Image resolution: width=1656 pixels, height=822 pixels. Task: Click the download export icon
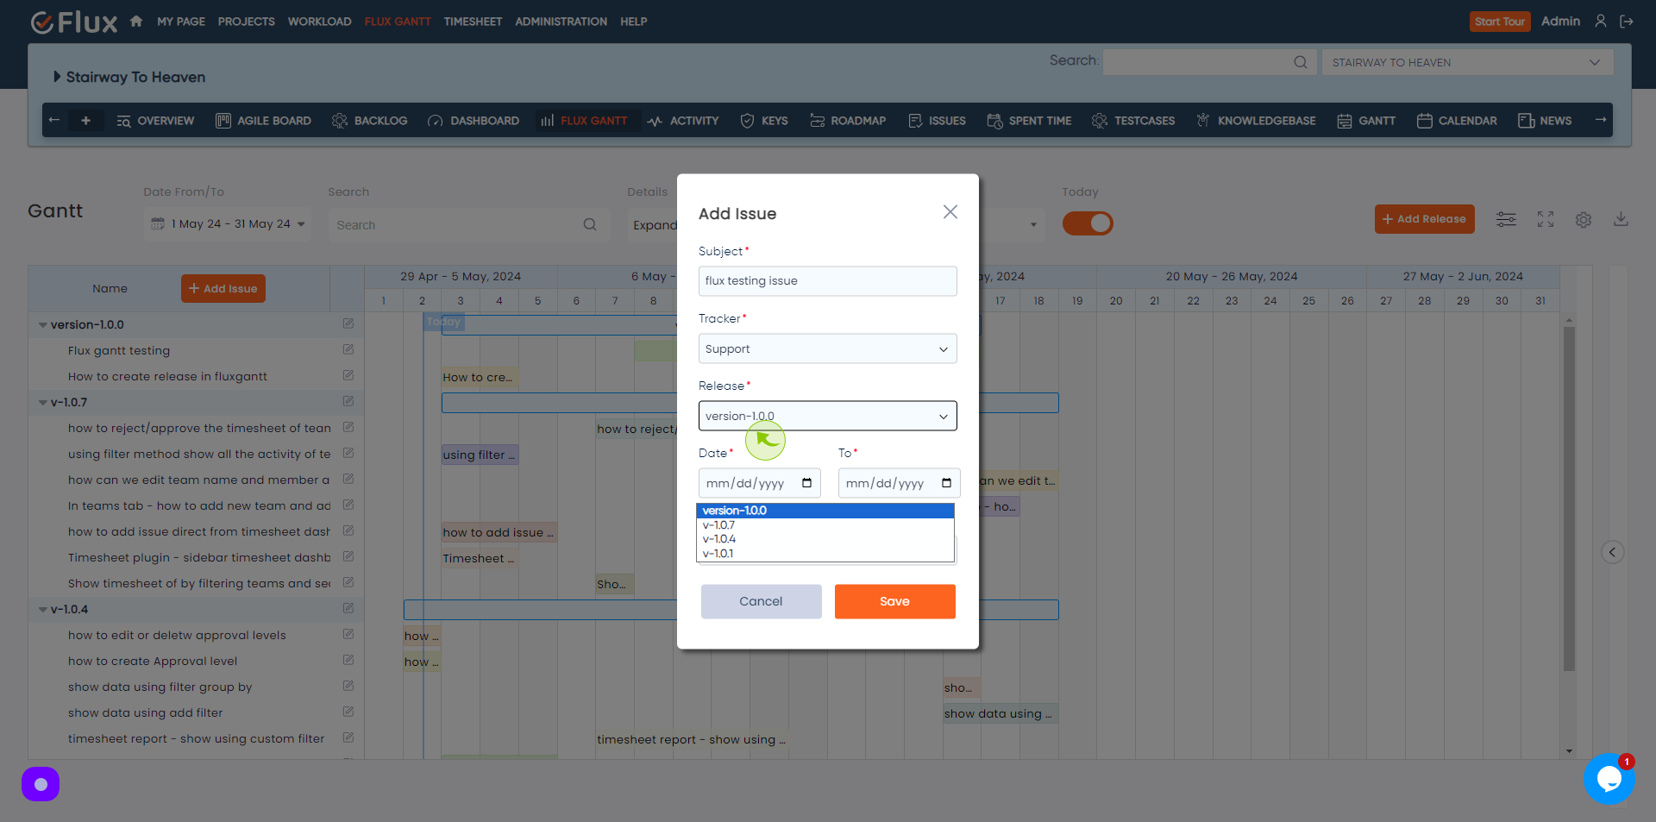1621,219
